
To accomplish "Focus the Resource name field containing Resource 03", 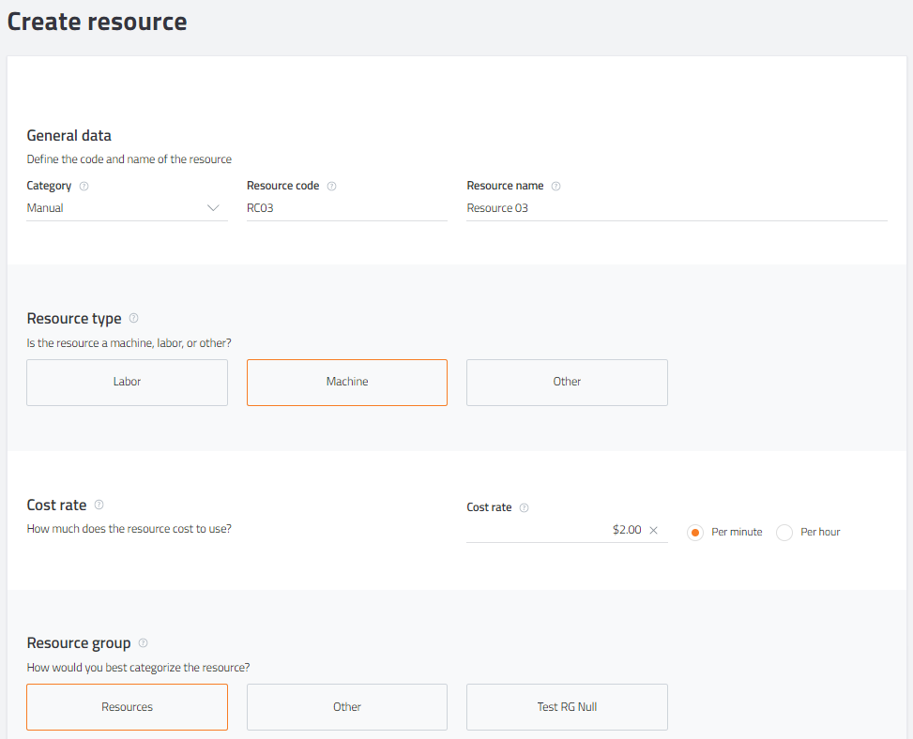I will 677,208.
